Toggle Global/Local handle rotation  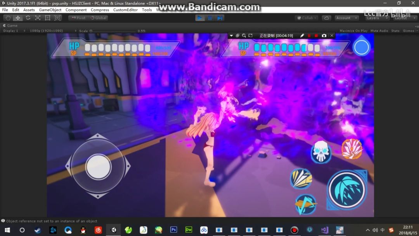click(98, 18)
